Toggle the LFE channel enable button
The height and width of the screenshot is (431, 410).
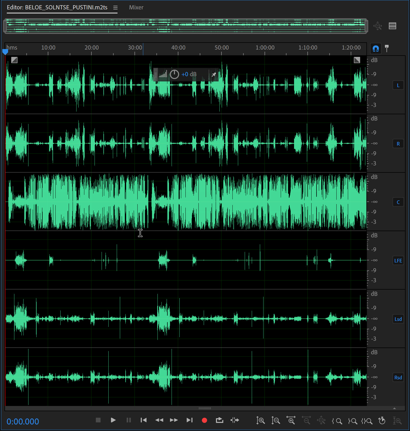(x=398, y=261)
